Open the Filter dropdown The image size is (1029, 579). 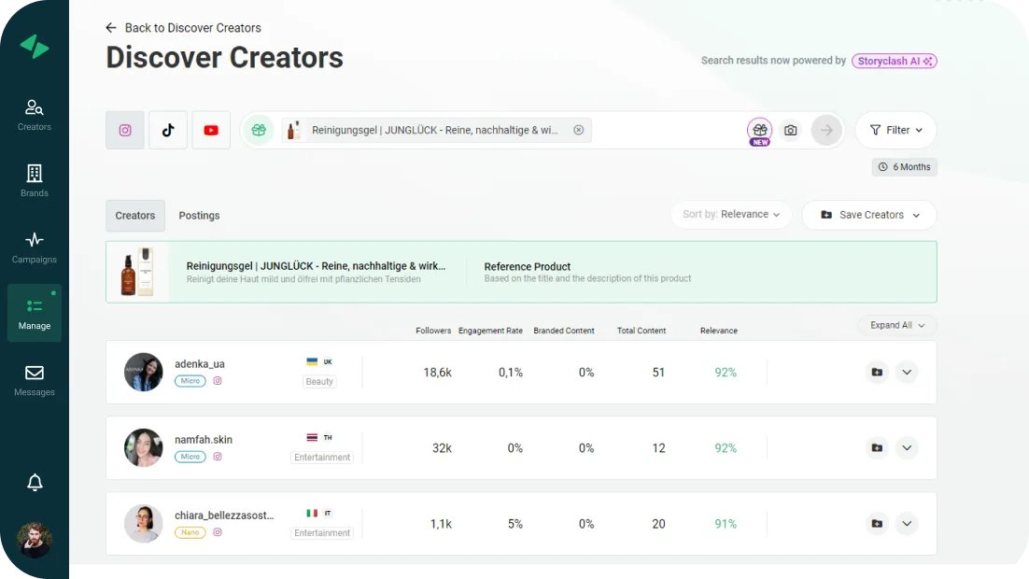(895, 131)
